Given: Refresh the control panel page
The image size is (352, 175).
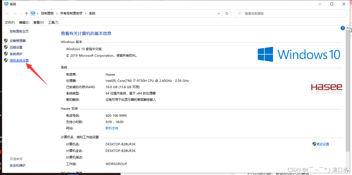Looking at the screenshot, I should [227, 13].
